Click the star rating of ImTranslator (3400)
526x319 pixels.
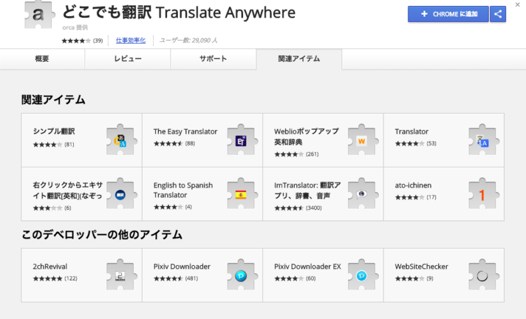point(288,208)
